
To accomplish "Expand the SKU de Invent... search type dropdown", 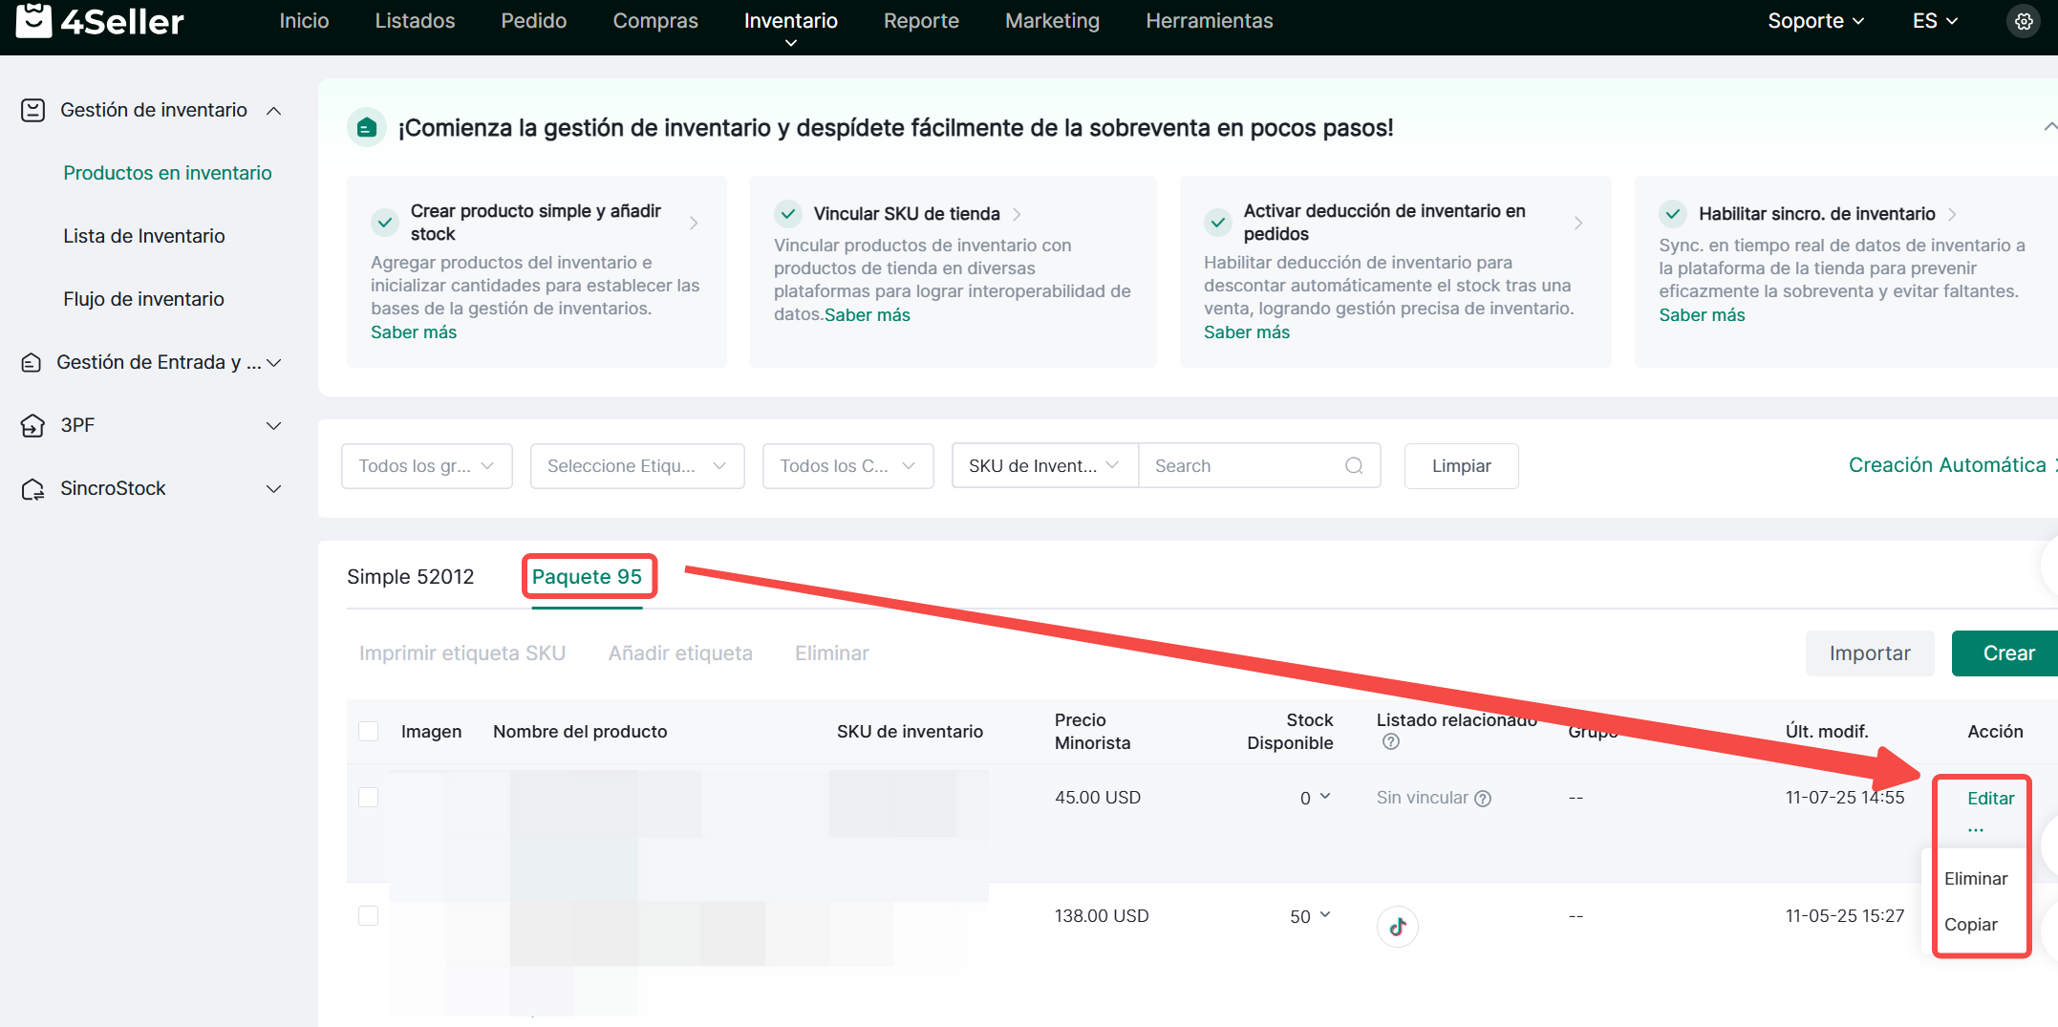I will [x=1043, y=466].
